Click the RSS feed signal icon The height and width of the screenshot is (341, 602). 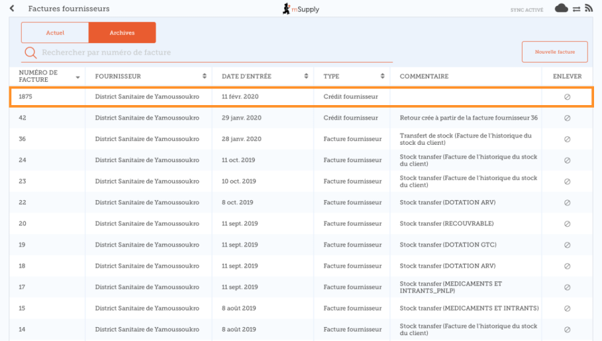588,9
